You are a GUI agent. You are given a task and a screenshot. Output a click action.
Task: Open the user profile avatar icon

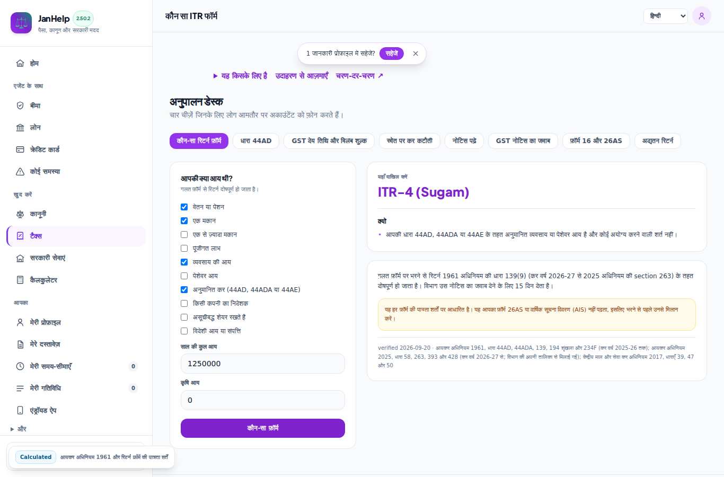pos(702,16)
